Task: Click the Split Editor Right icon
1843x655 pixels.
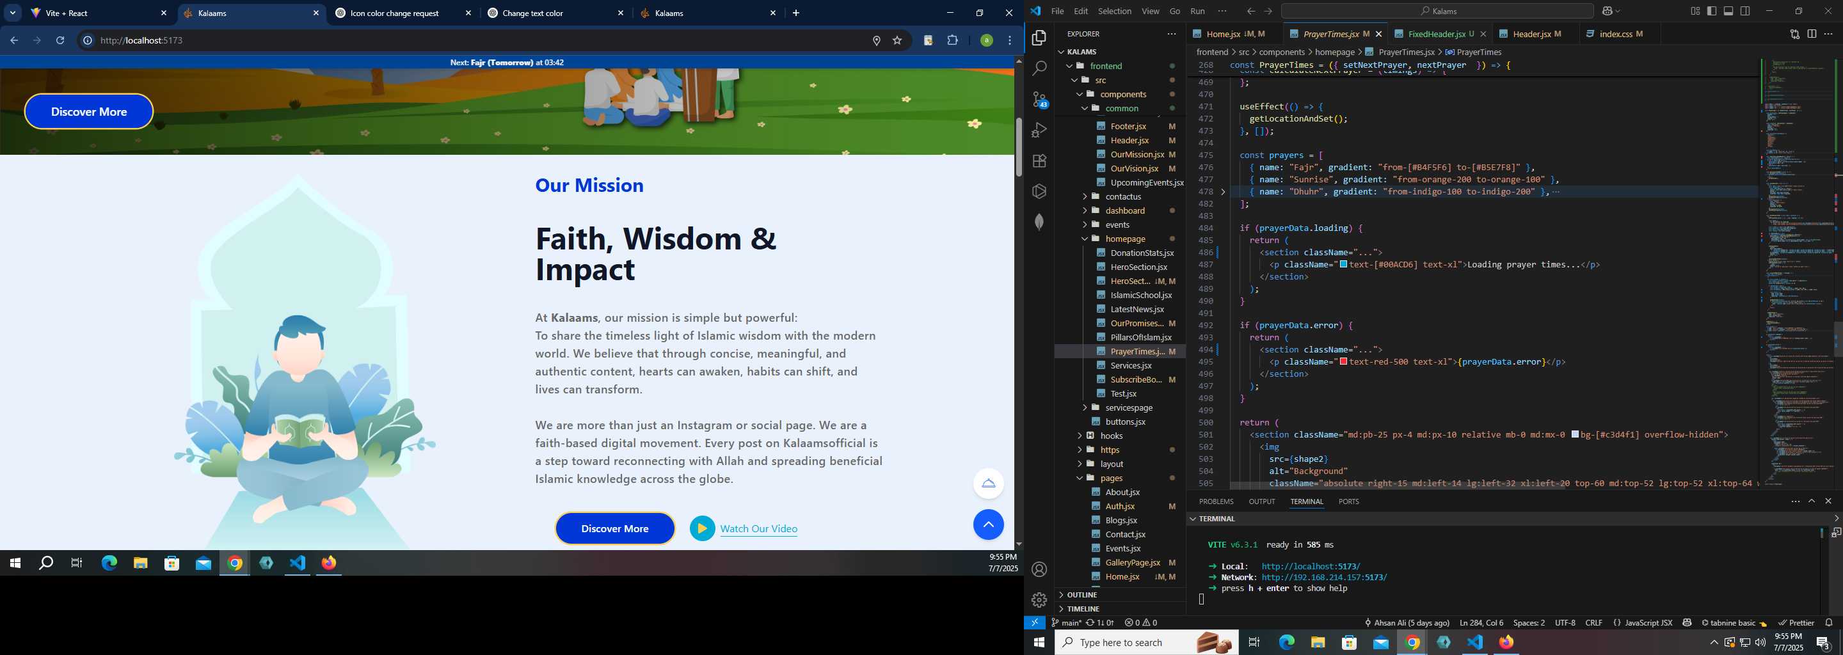Action: [1812, 34]
